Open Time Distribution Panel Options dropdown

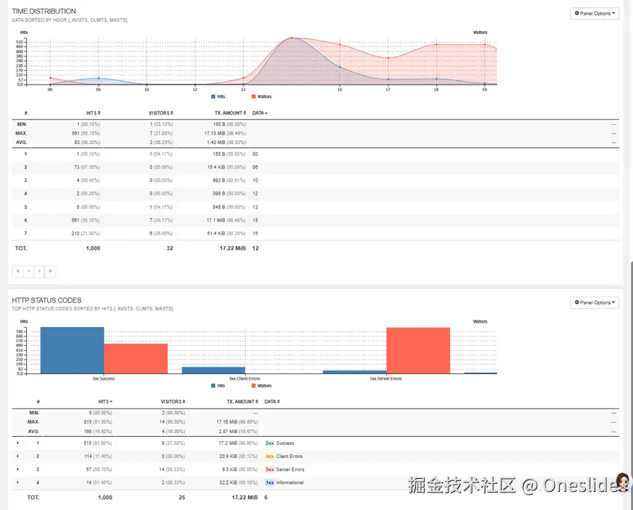pyautogui.click(x=594, y=13)
